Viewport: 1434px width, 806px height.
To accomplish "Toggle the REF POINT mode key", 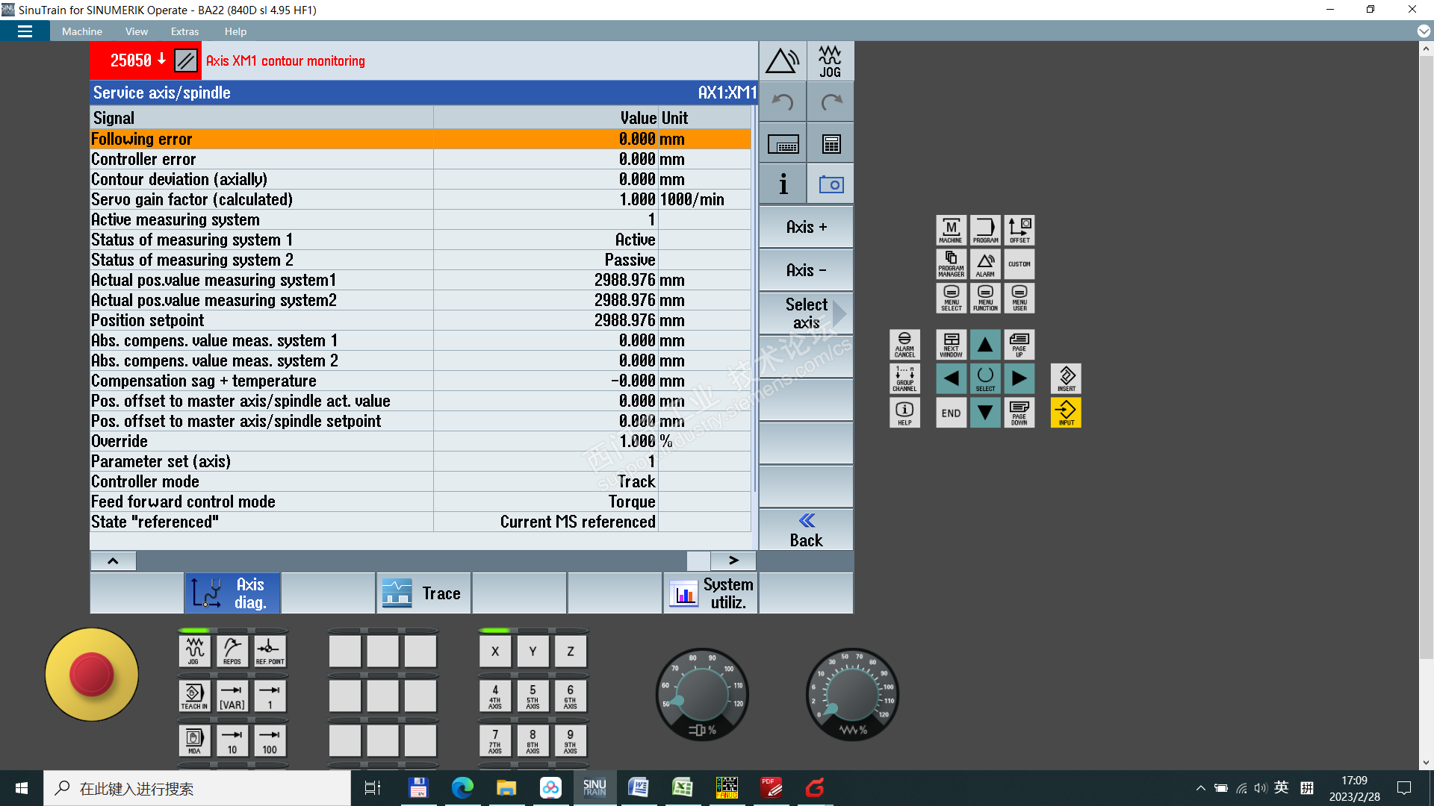I will pos(270,651).
